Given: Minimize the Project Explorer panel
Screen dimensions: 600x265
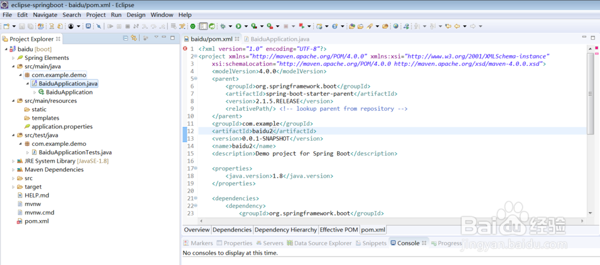Looking at the screenshot, I should (x=164, y=37).
